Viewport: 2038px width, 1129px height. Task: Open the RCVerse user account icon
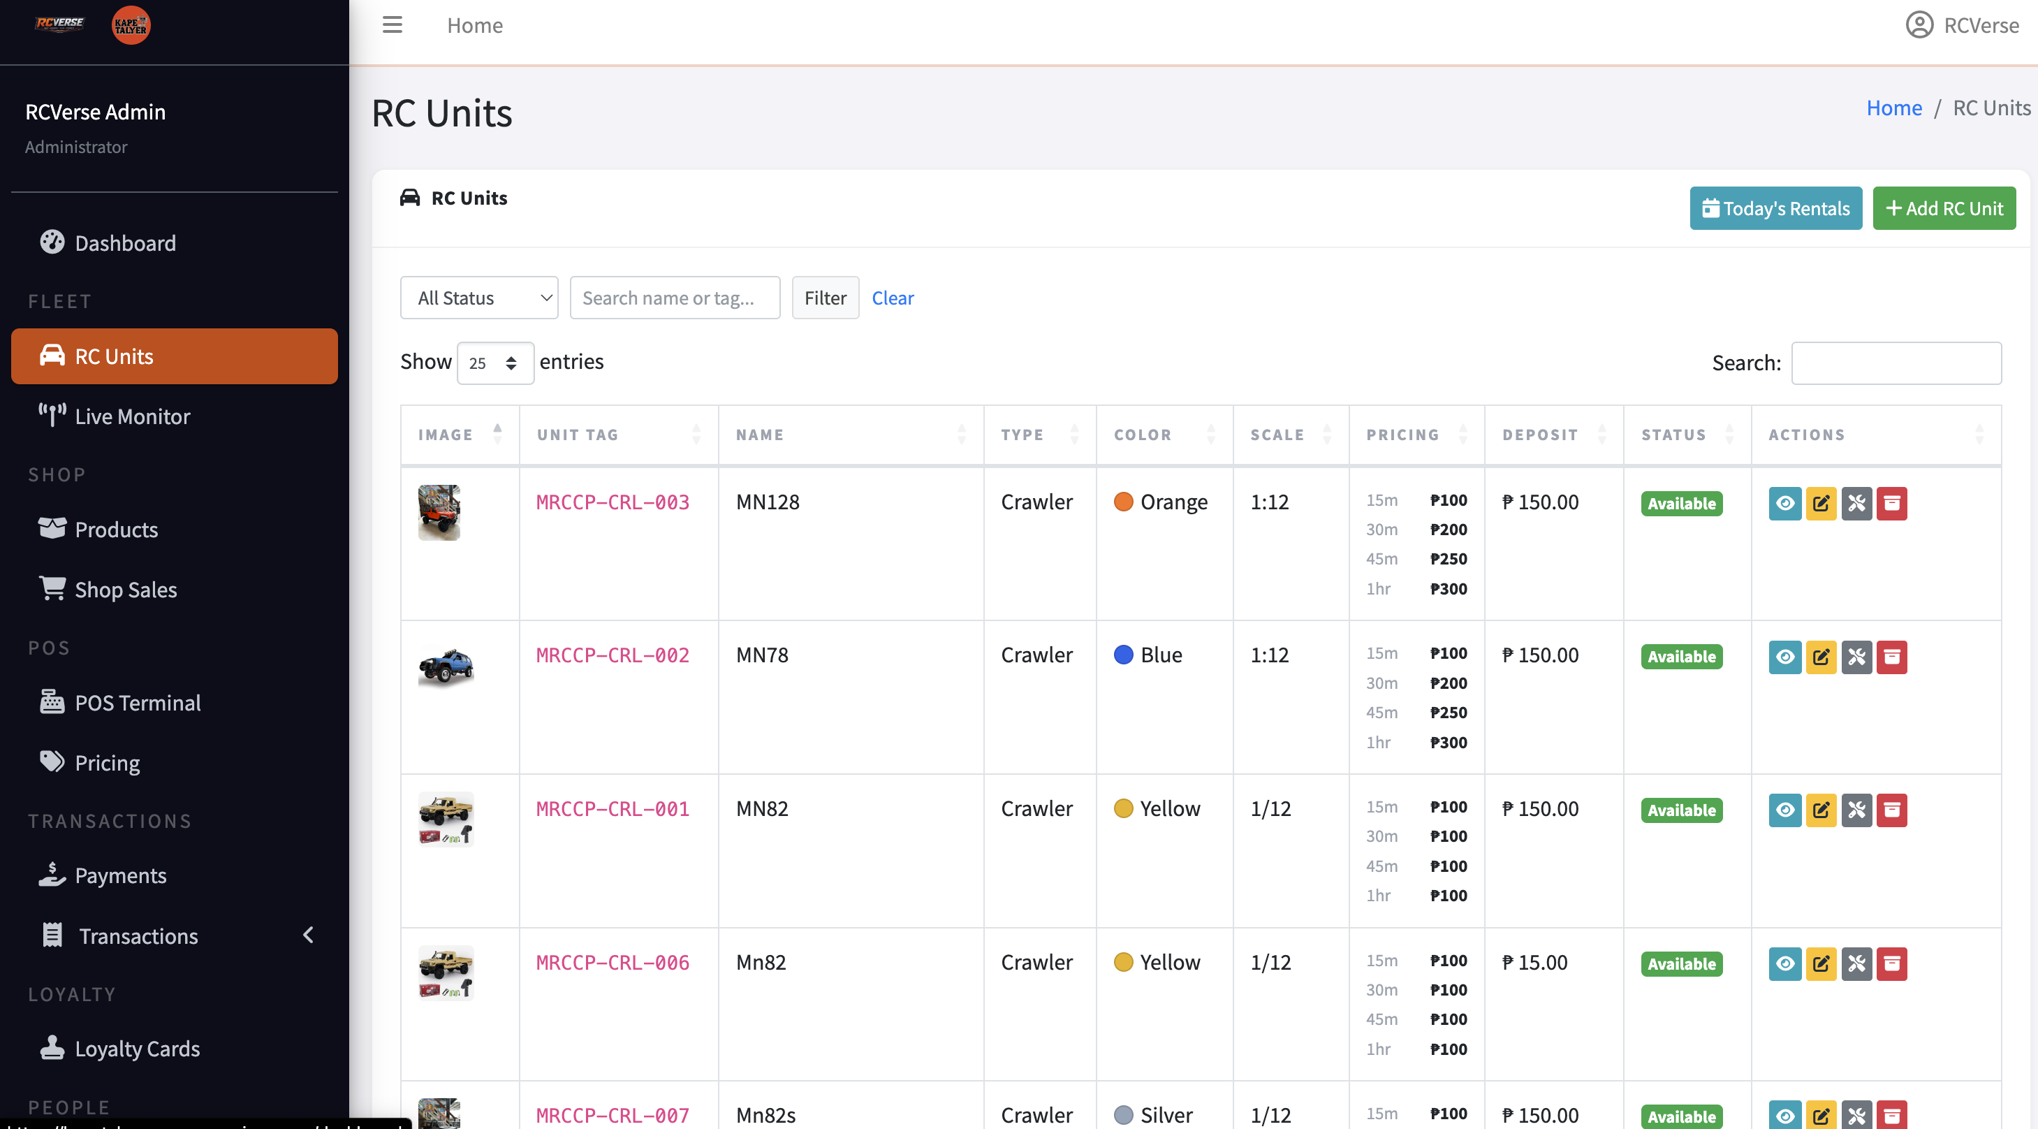[x=1919, y=25]
